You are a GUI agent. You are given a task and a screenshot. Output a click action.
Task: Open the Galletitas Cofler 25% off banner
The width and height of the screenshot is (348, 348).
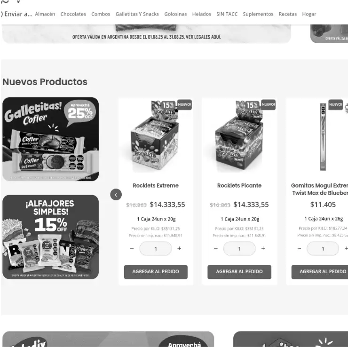point(51,139)
